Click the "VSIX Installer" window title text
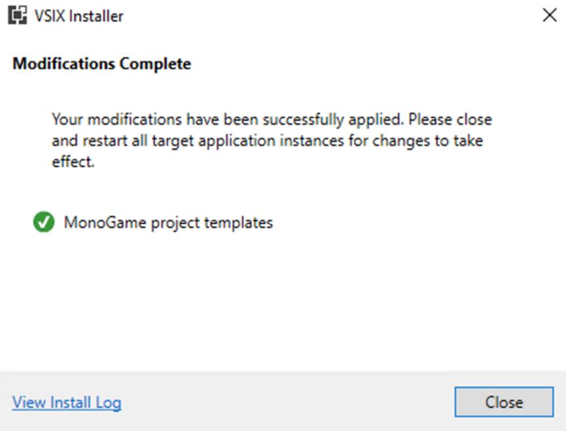This screenshot has height=431, width=566. [x=79, y=16]
